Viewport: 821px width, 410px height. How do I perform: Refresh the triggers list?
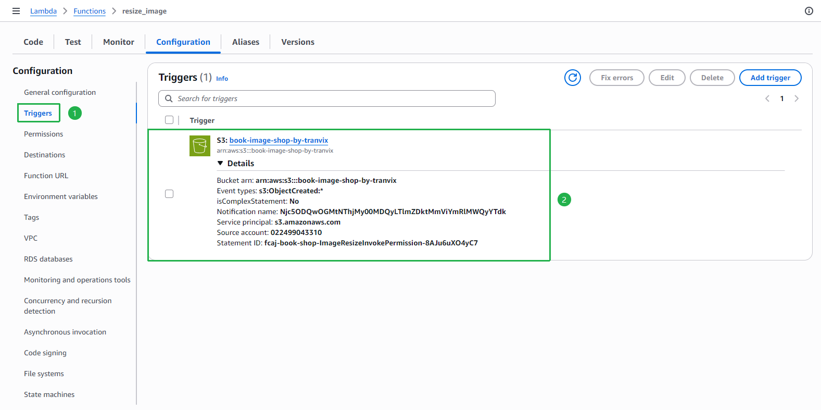click(x=573, y=78)
